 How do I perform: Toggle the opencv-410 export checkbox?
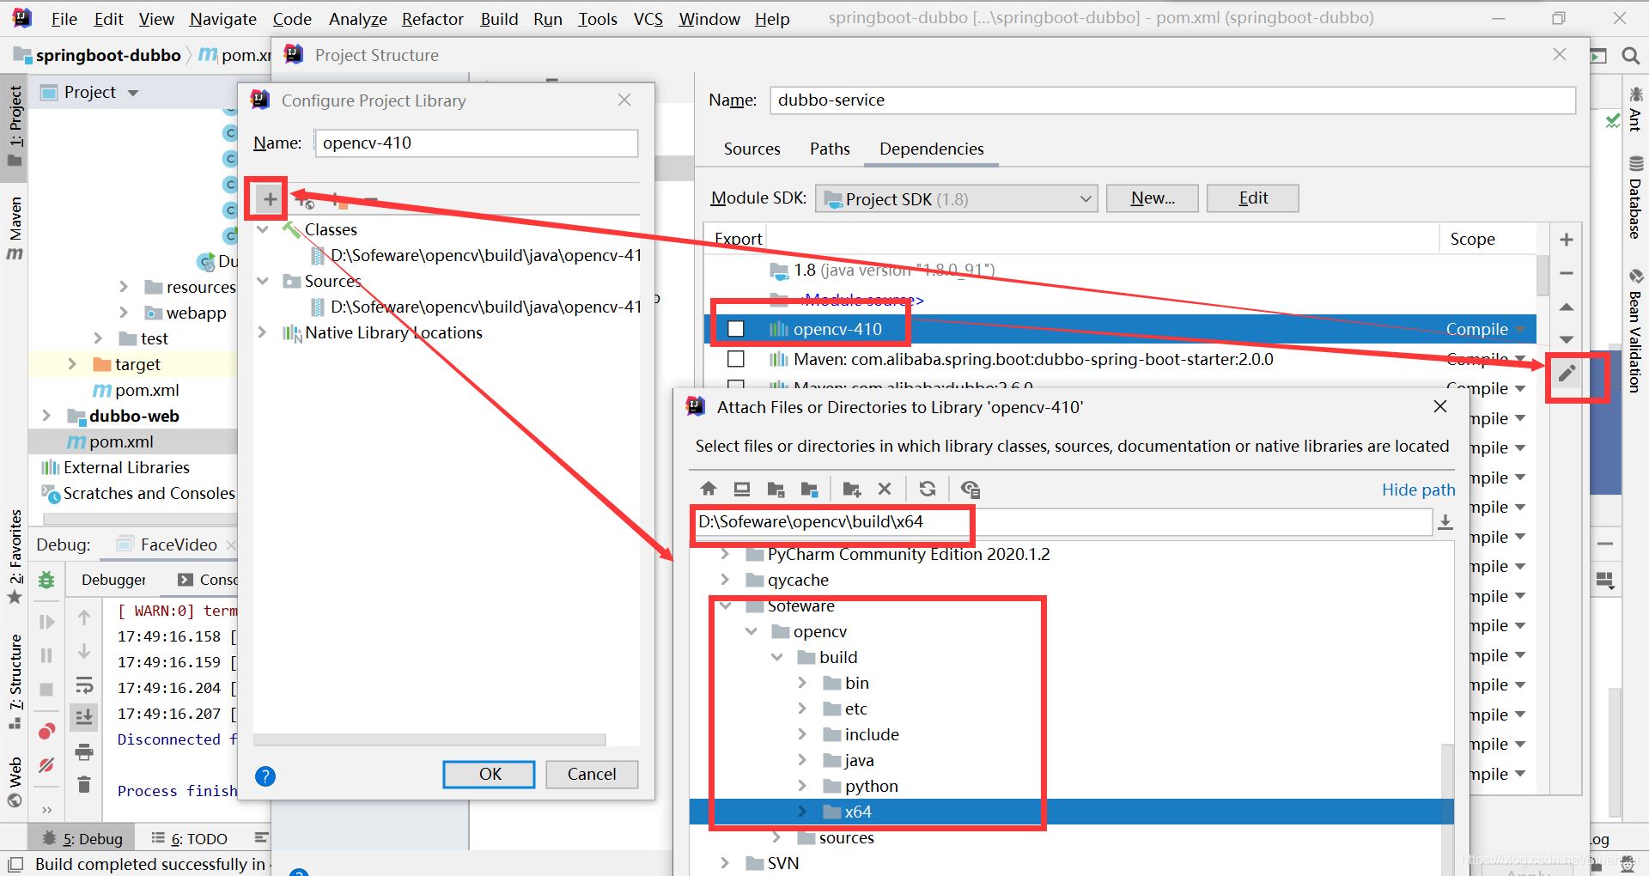[x=736, y=329]
